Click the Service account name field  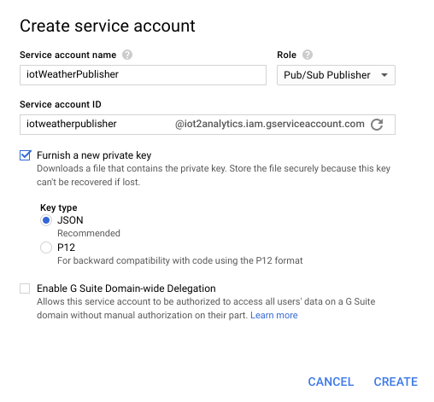click(143, 75)
